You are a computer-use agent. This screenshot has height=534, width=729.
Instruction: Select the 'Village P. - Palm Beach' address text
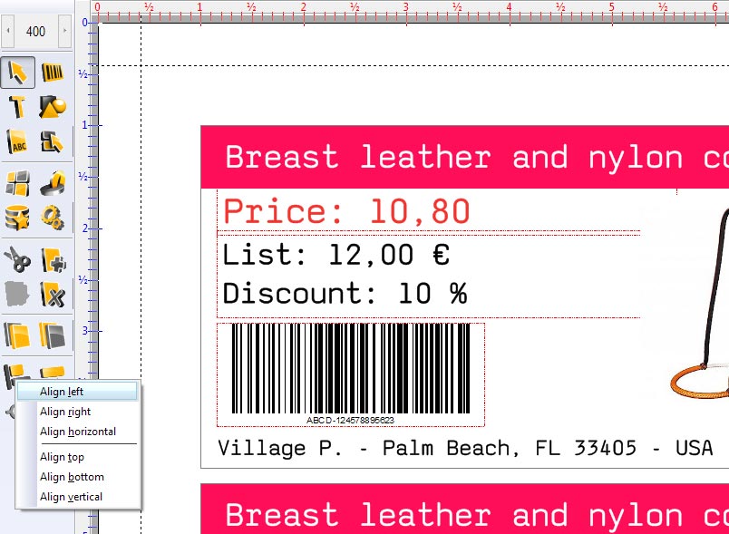[x=465, y=448]
